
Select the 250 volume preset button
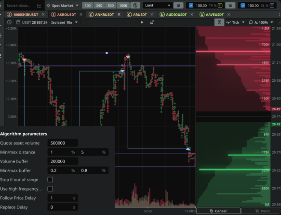click(99, 6)
